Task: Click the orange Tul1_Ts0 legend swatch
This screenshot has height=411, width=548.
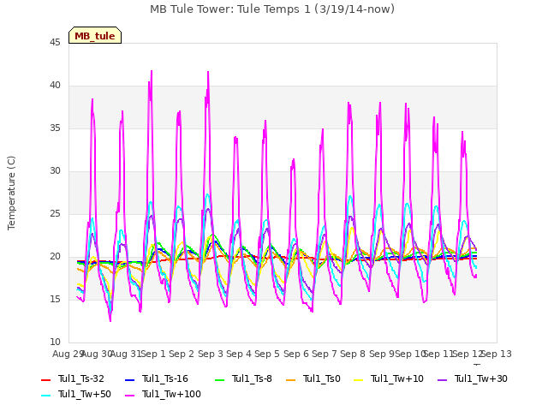Action: point(291,379)
